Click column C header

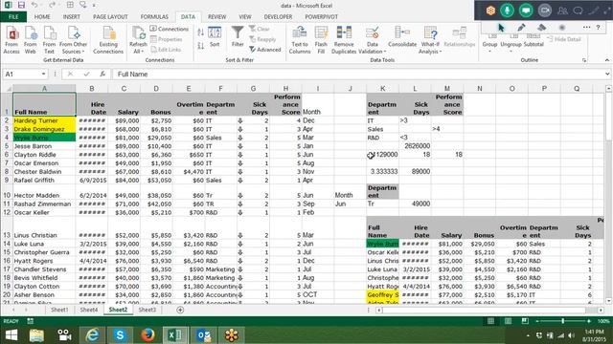(124, 89)
